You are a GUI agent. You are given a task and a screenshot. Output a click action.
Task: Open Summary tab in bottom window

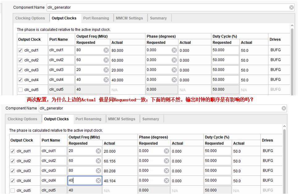[151, 119]
